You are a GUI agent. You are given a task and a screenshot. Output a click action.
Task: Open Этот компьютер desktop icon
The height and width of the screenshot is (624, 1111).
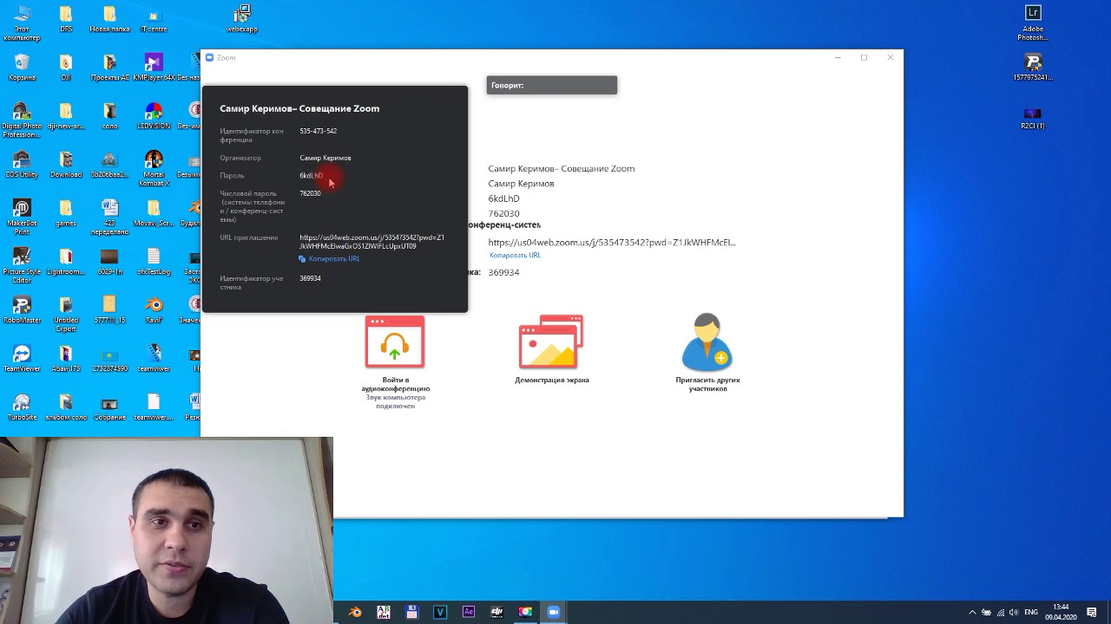tap(22, 23)
